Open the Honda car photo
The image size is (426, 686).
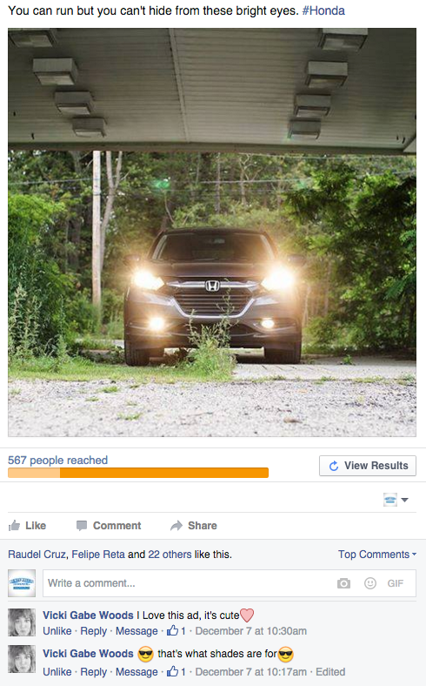pos(212,232)
